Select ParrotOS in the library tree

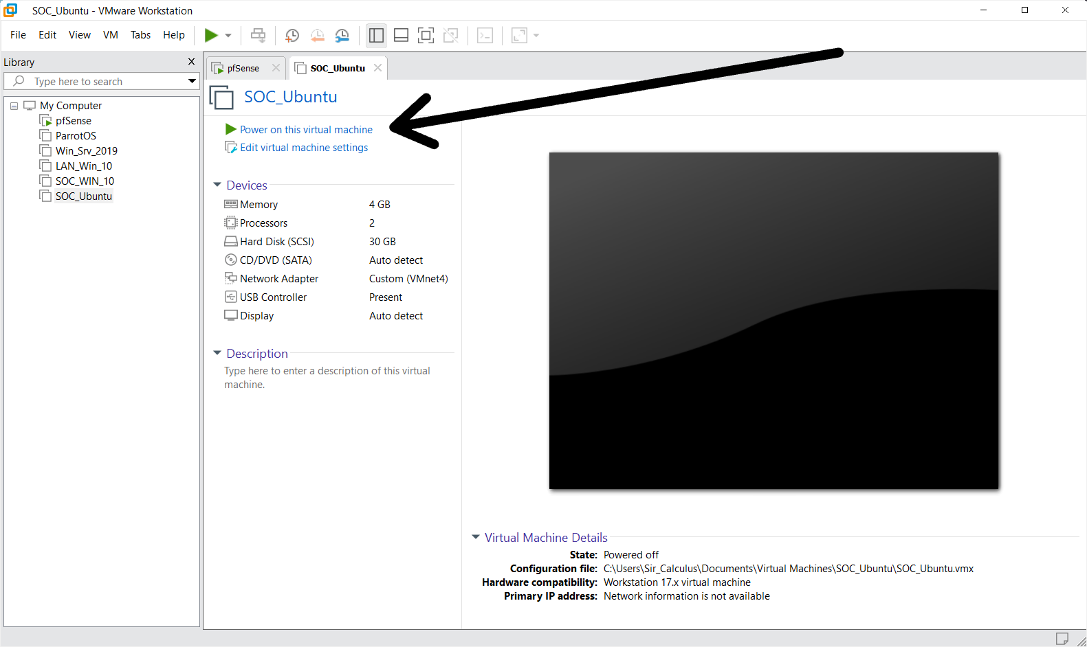tap(76, 136)
